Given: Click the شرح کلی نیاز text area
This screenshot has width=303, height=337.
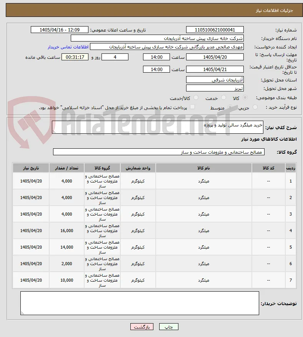Looking at the screenshot, I should [x=157, y=127].
